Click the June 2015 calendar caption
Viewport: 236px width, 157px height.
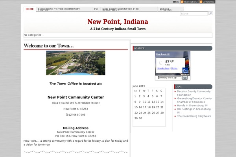(x=139, y=86)
